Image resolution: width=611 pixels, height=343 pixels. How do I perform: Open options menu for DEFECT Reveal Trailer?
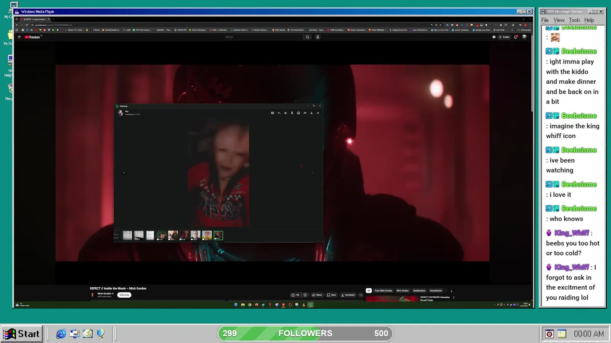453,298
